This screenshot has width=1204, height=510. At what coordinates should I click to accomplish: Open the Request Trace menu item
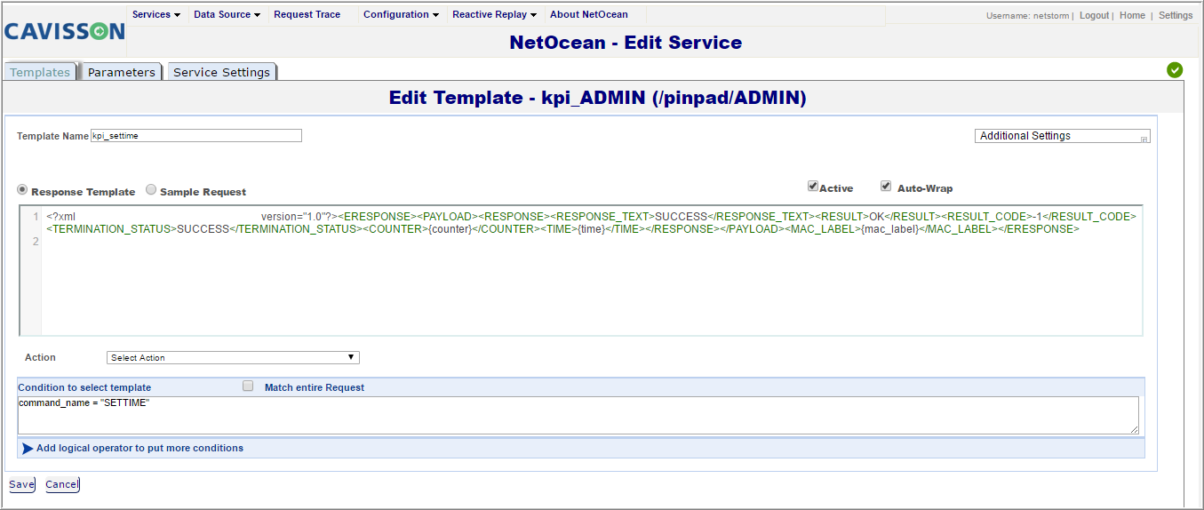pyautogui.click(x=307, y=15)
